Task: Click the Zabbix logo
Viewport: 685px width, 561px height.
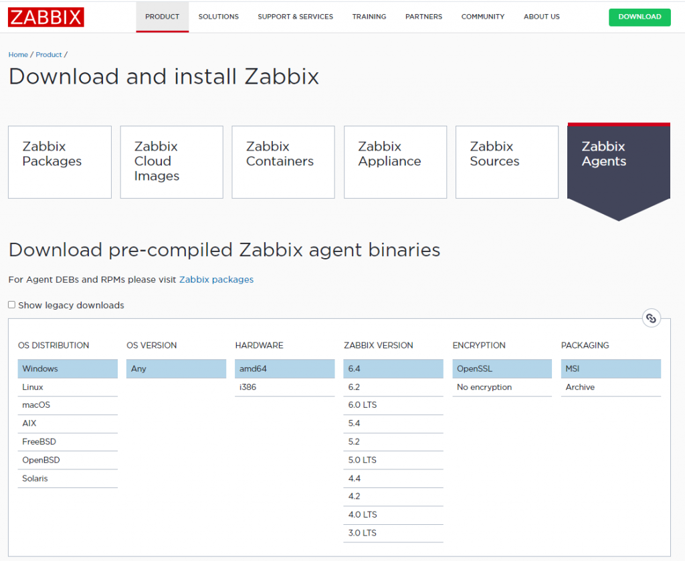Action: pyautogui.click(x=46, y=17)
